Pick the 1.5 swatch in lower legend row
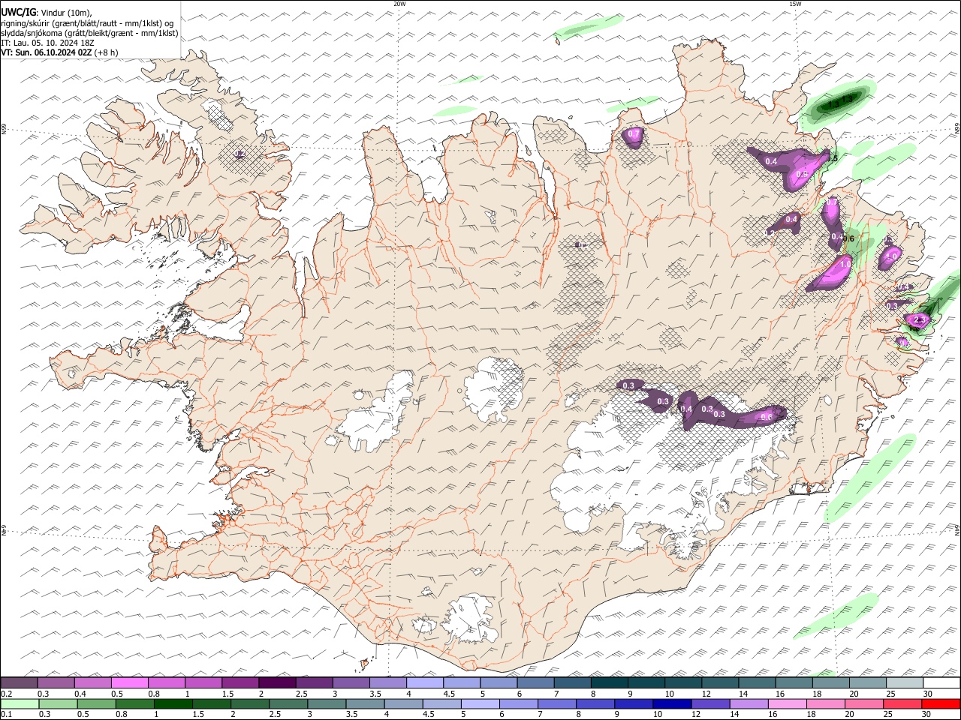961x720 pixels. (x=211, y=703)
